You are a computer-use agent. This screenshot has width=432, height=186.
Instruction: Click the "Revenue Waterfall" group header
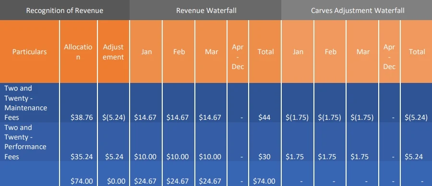click(x=206, y=11)
